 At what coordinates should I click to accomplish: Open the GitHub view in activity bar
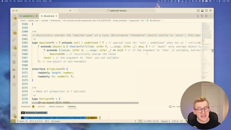click(14, 62)
